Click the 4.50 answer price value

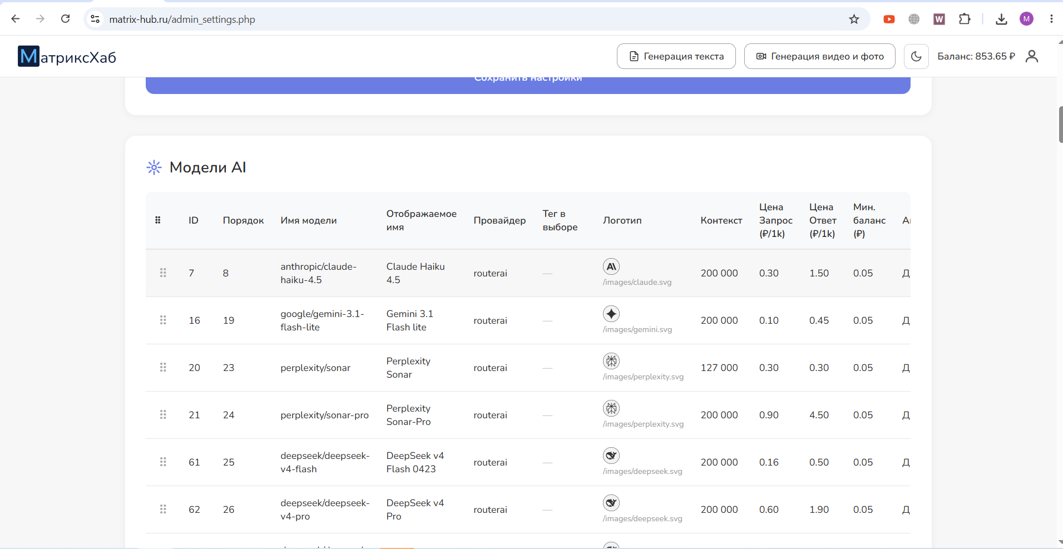pos(819,415)
